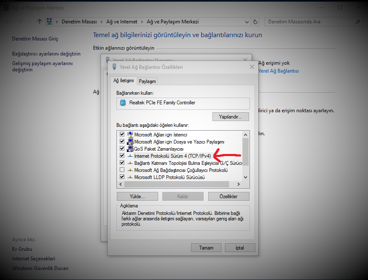Cancel with the İptal button
This screenshot has height=280, width=368.
240,248
